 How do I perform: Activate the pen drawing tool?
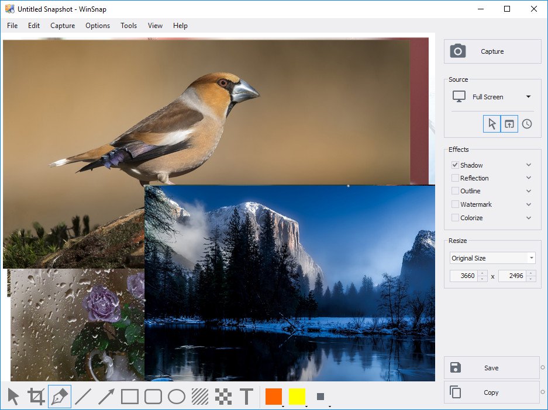click(59, 395)
